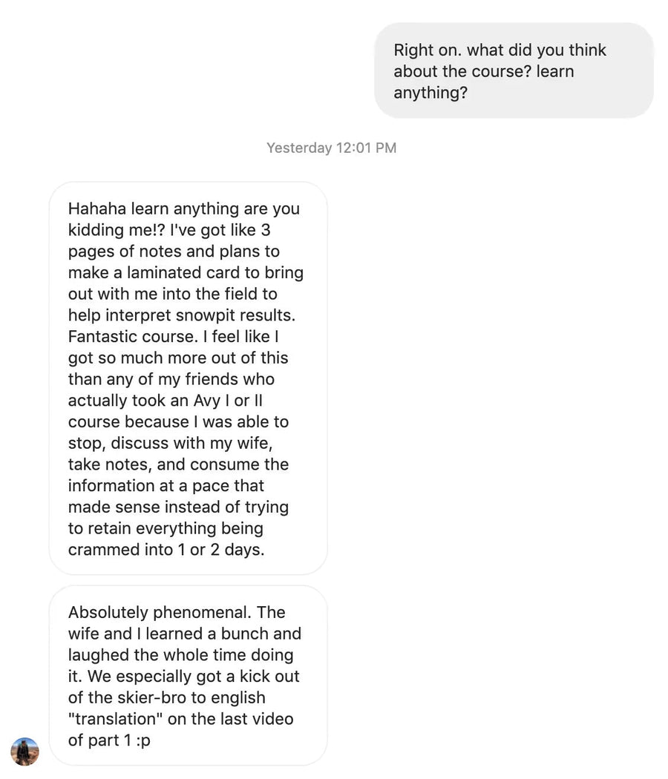Click the word 'anything?' in the gray bubble
The width and height of the screenshot is (668, 779).
coord(430,93)
